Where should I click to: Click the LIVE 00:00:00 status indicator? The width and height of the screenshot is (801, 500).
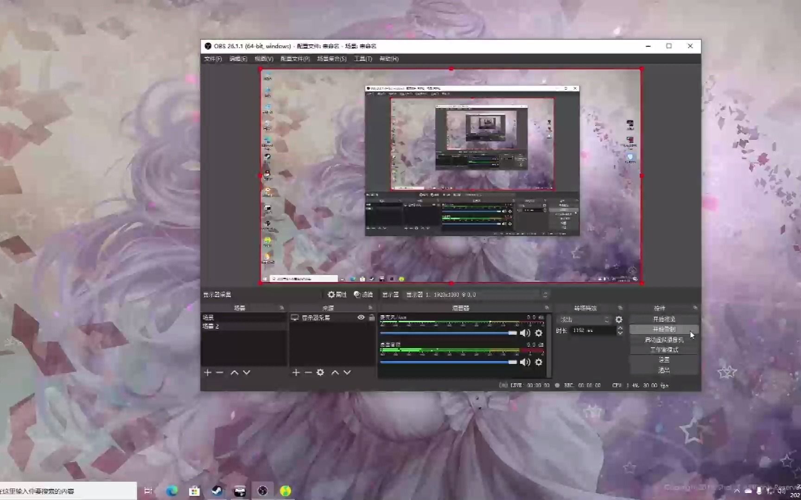[x=525, y=385]
